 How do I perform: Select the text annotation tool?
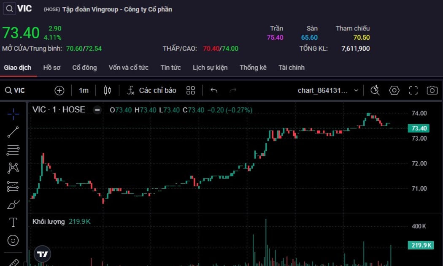(13, 223)
